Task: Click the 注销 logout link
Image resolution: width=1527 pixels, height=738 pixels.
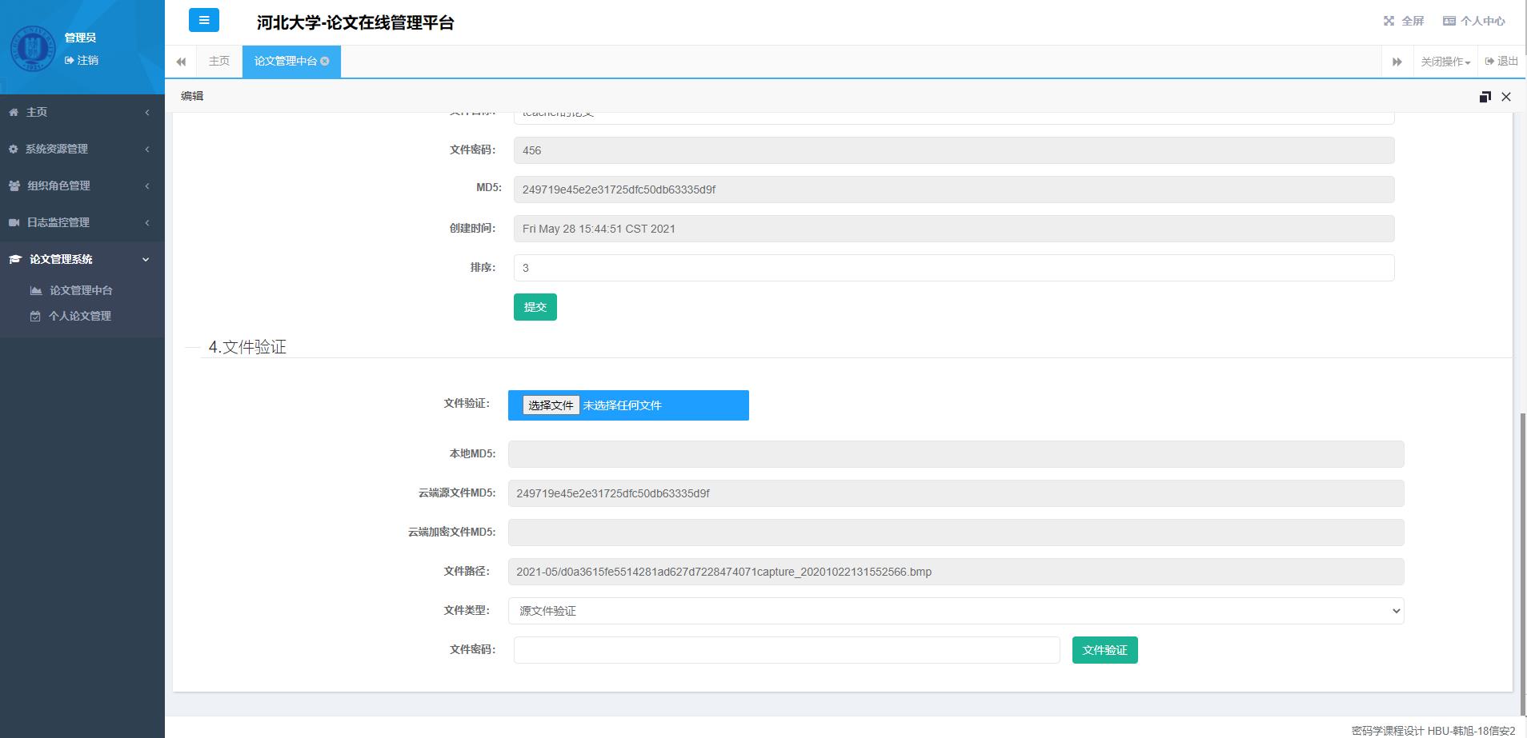Action: coord(82,60)
